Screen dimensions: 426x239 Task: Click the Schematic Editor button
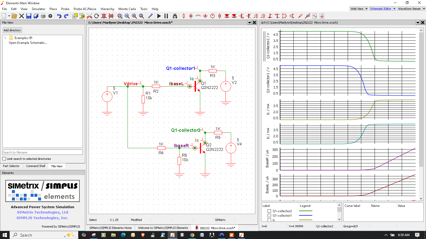click(x=381, y=9)
